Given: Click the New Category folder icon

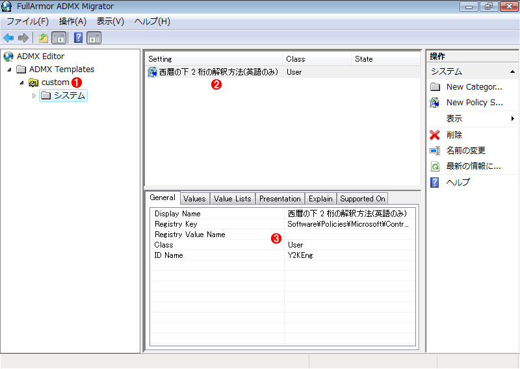Looking at the screenshot, I should [435, 87].
